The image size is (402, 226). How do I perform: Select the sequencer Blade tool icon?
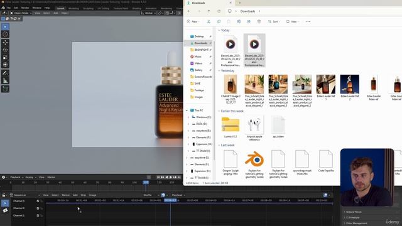click(5, 211)
